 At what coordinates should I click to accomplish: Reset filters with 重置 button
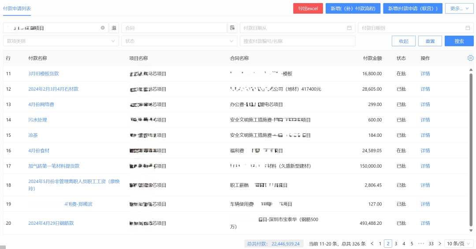430,41
